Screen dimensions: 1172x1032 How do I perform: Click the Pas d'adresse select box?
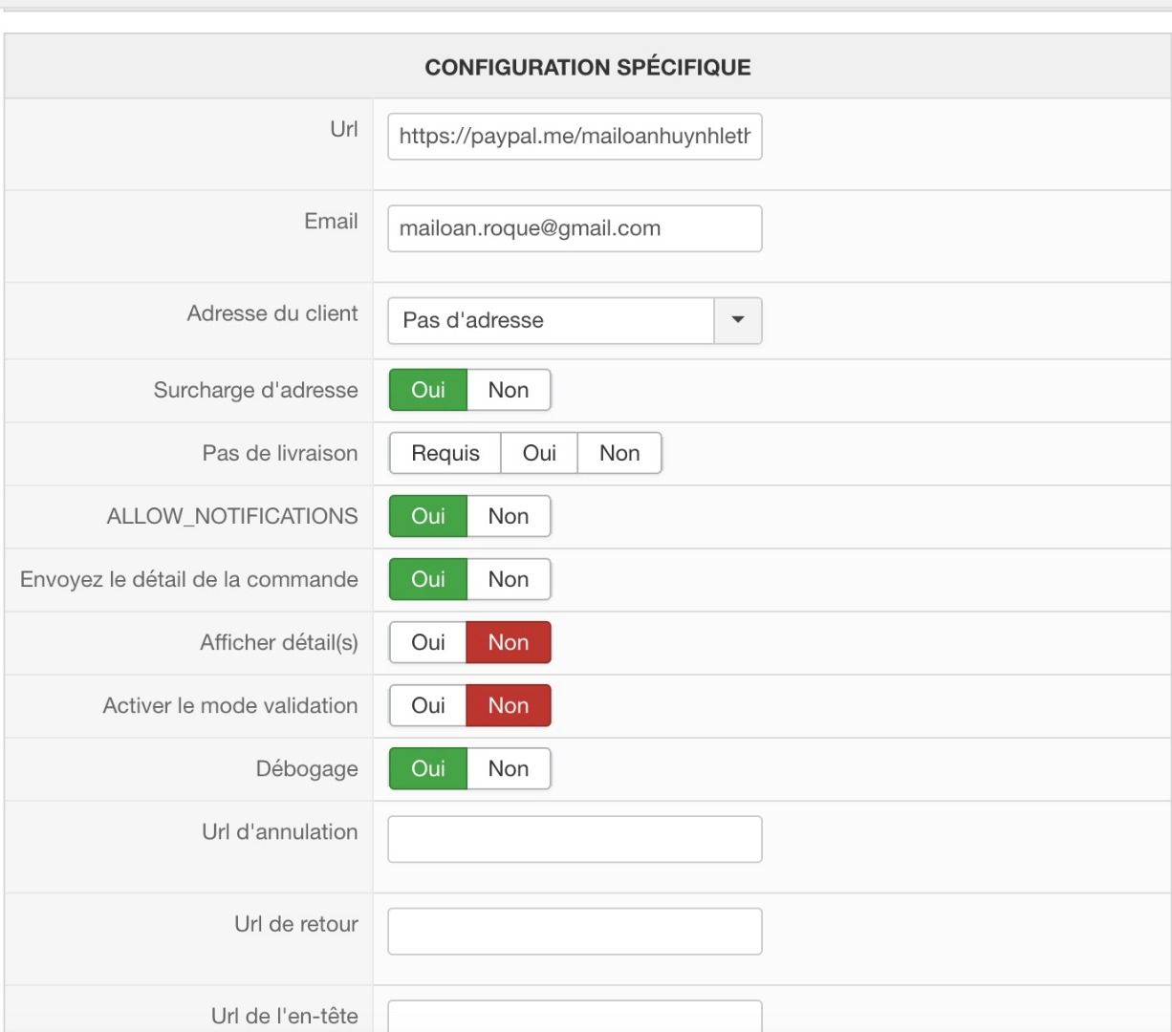(551, 320)
